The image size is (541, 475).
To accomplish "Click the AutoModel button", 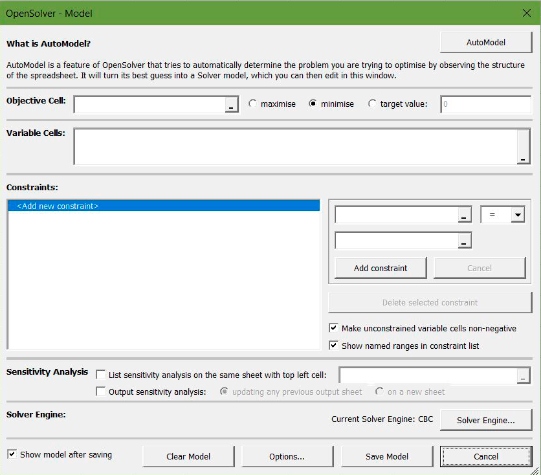I will 486,43.
